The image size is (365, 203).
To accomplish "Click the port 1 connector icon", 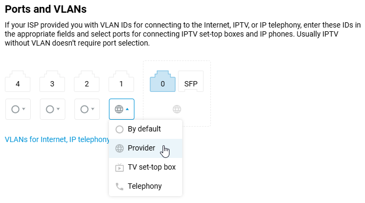I will point(121,81).
